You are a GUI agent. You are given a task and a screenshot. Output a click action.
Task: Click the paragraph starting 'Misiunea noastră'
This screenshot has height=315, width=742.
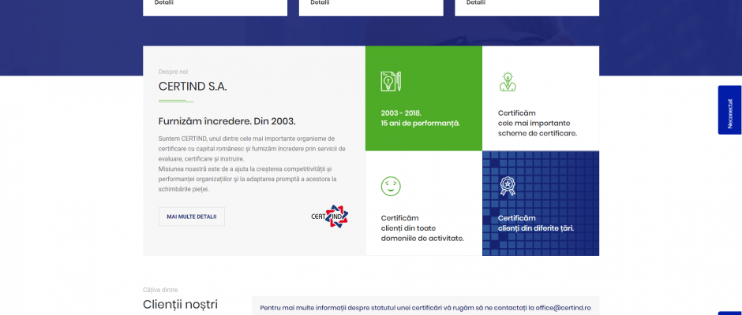click(248, 179)
